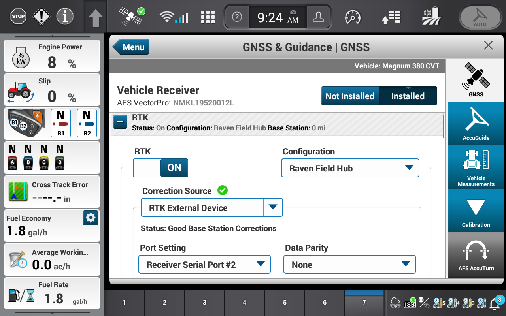Switch to run screen tab 3
The width and height of the screenshot is (506, 316).
[204, 303]
